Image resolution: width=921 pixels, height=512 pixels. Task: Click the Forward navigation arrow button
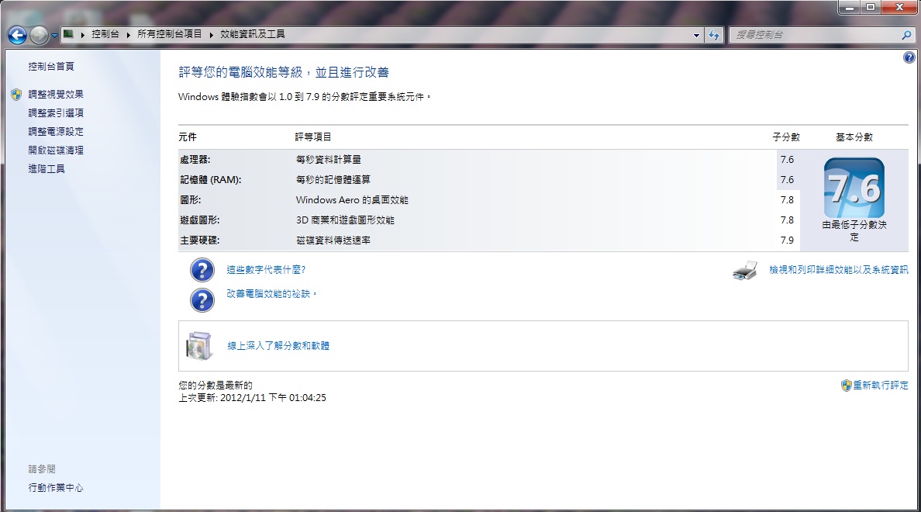(x=39, y=35)
